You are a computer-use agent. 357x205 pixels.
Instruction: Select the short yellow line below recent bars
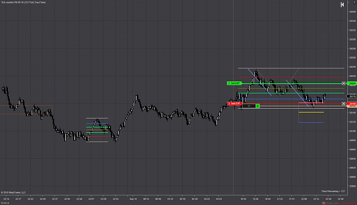point(311,112)
